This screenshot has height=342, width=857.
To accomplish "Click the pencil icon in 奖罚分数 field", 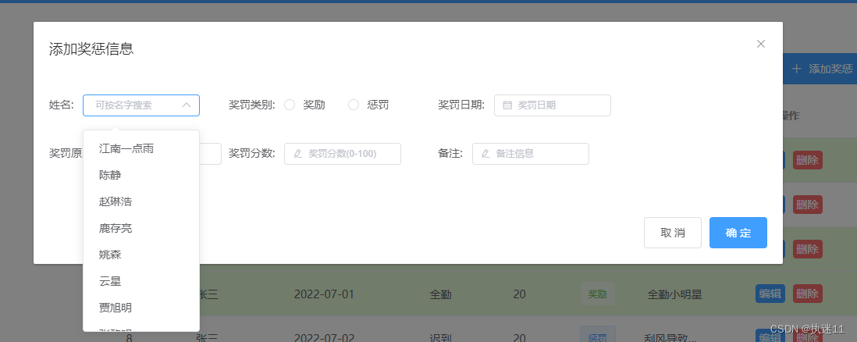I will [298, 154].
